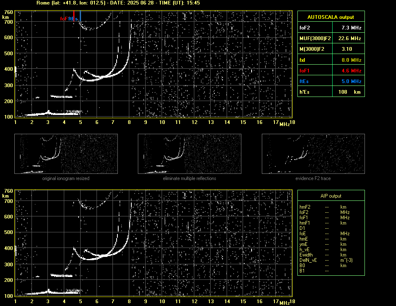Open the 'evidence F2 trace' thumbnail image
The width and height of the screenshot is (396, 306).
[313, 154]
